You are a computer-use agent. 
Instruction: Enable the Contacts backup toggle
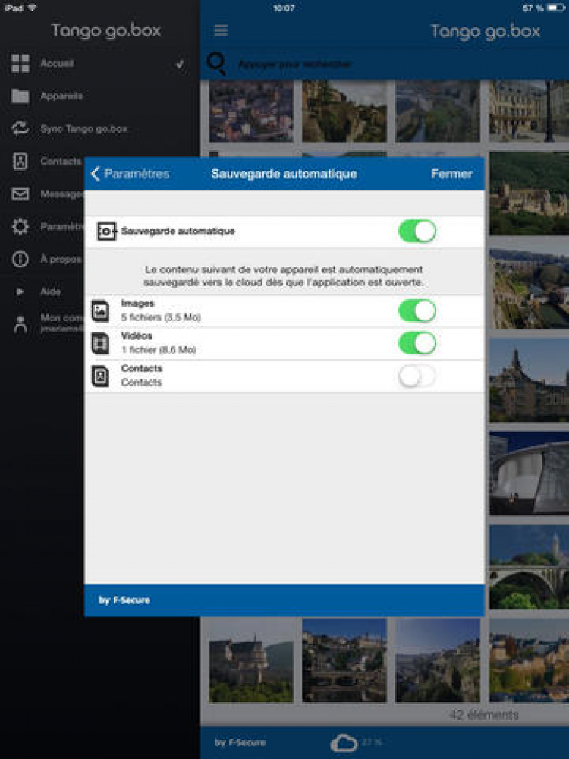417,376
